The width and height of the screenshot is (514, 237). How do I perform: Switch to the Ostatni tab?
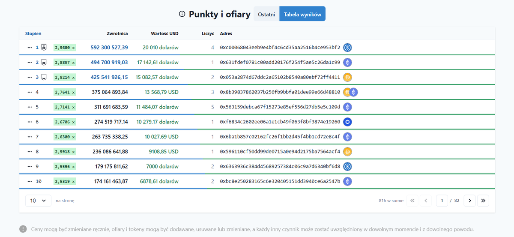(266, 14)
